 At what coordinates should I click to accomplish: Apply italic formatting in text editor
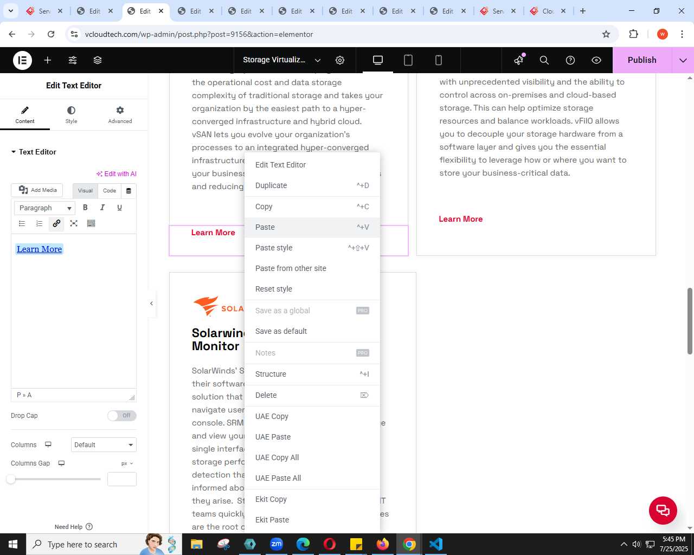click(102, 208)
